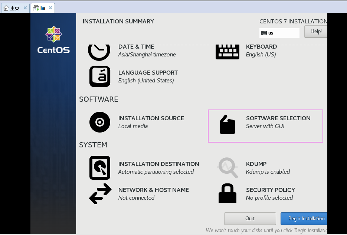The height and width of the screenshot is (235, 347).
Task: Select DATE & TIME heading
Action: (136, 47)
